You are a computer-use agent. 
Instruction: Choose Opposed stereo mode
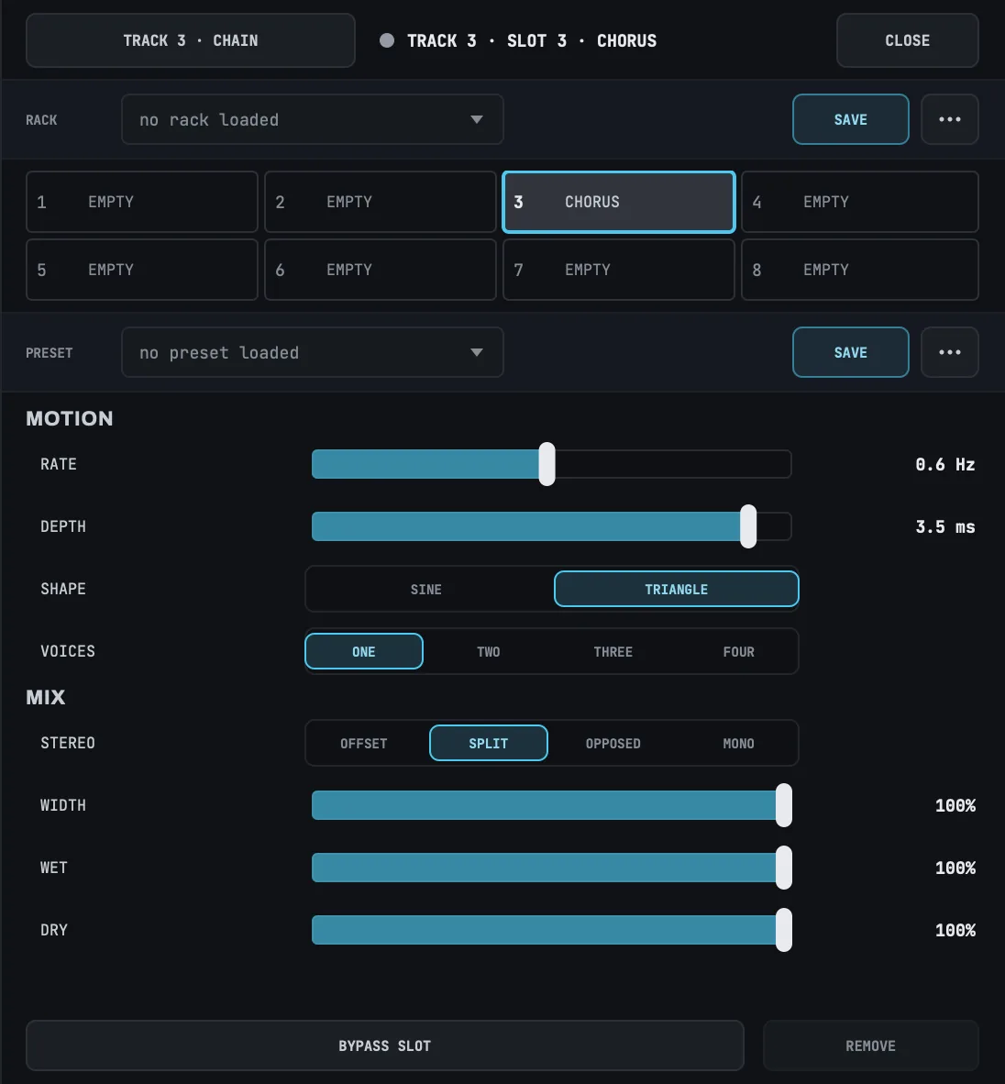pyautogui.click(x=613, y=743)
